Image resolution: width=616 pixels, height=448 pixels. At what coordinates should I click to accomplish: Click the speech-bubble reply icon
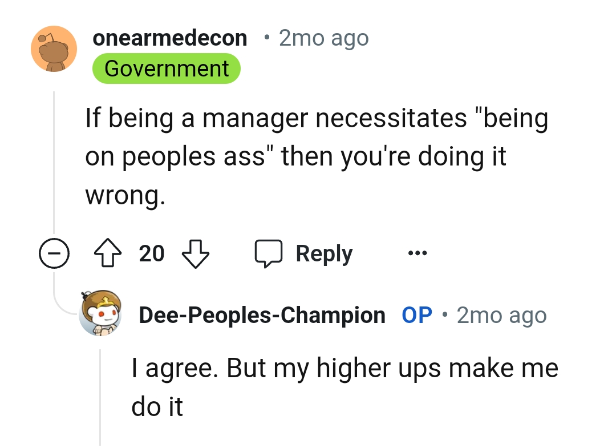(268, 253)
